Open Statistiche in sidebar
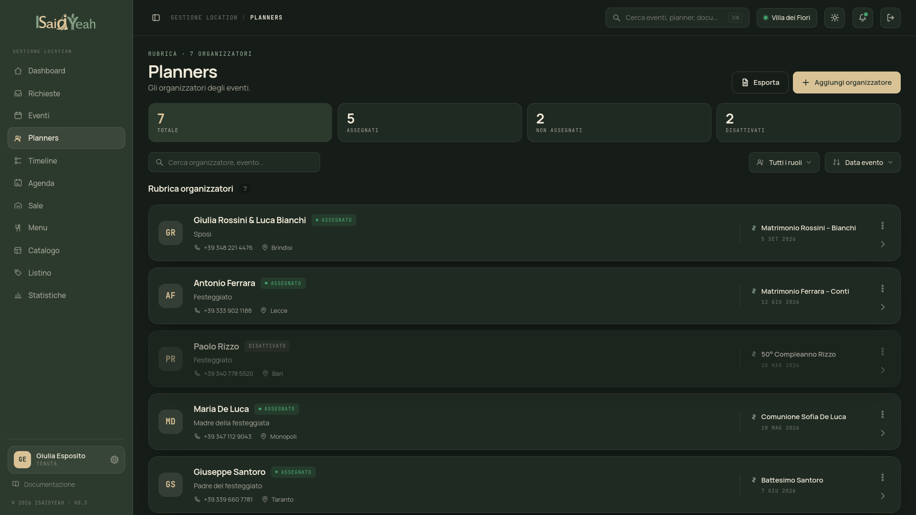Image resolution: width=916 pixels, height=515 pixels. [x=66, y=295]
